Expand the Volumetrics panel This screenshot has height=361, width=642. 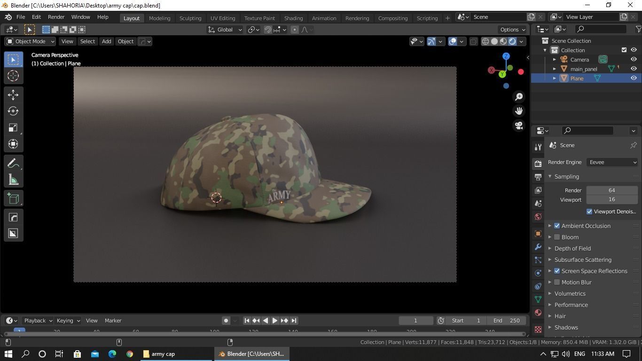click(x=570, y=294)
